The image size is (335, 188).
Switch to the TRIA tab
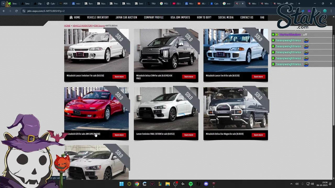(152, 4)
